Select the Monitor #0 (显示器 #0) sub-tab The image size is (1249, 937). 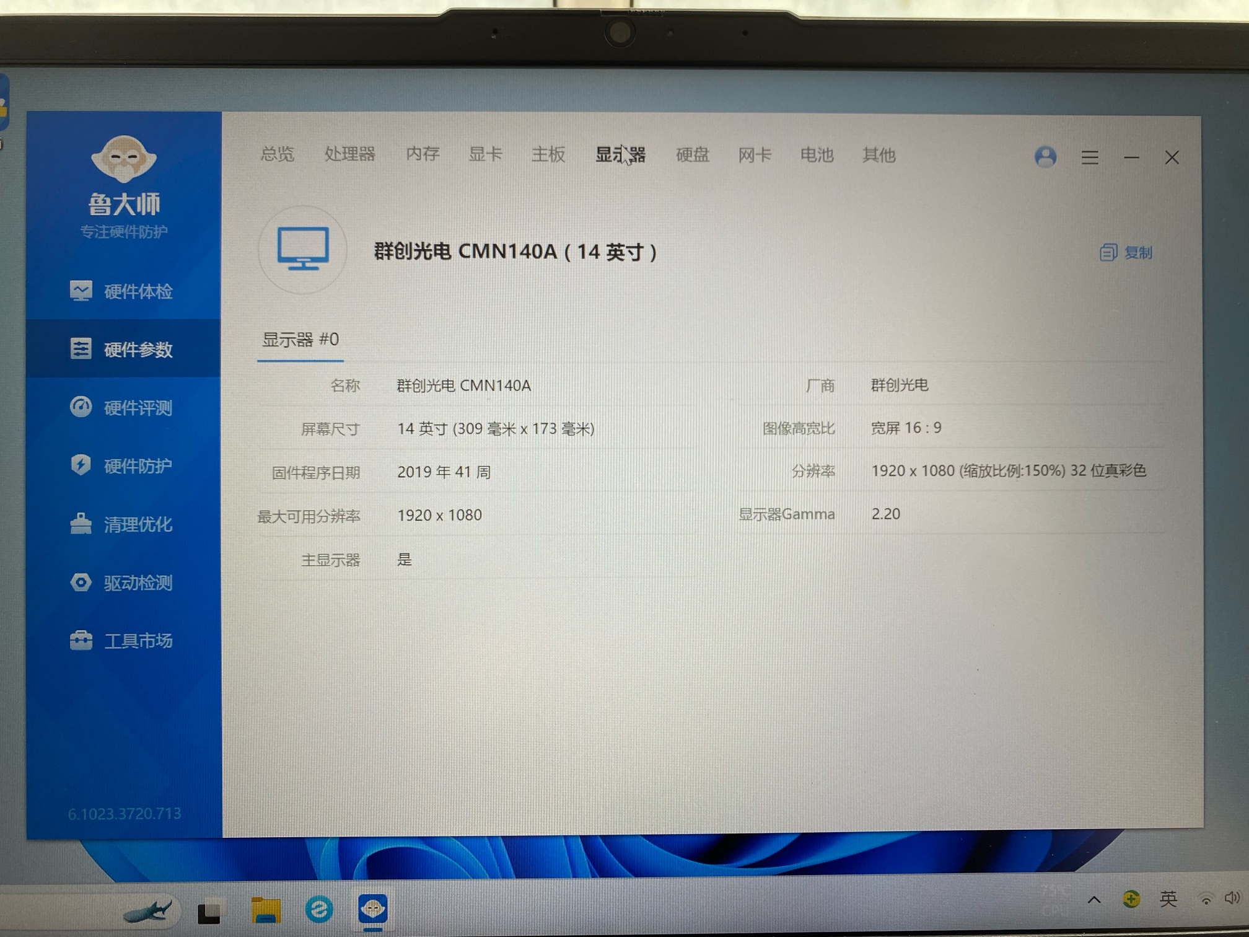coord(300,340)
